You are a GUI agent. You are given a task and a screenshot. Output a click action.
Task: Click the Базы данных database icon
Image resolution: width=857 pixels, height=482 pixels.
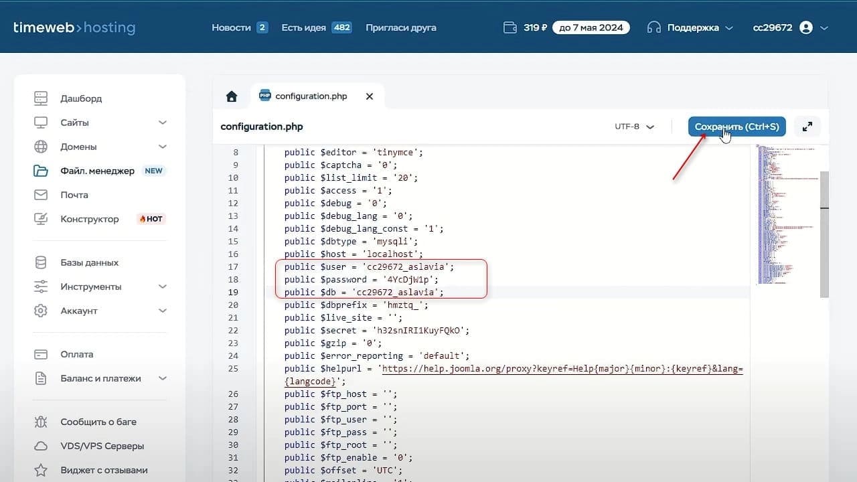pyautogui.click(x=41, y=262)
